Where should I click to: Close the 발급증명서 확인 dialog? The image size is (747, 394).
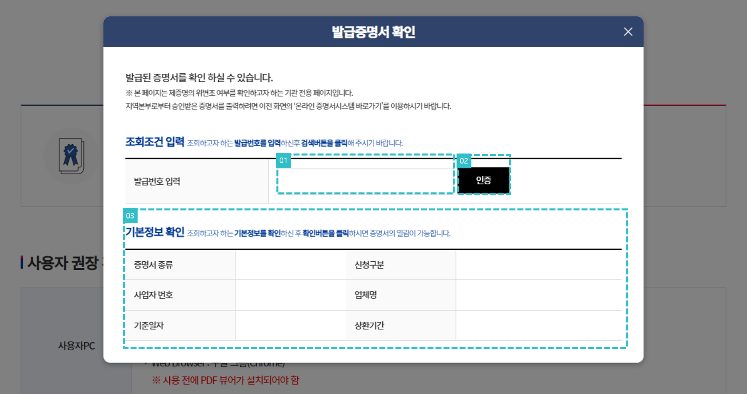point(628,32)
